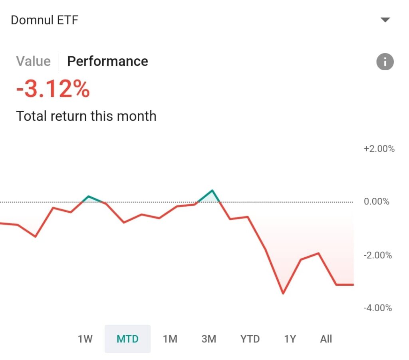Tap the Total return this month label
Viewport: 409px width, 360px height.
point(86,116)
